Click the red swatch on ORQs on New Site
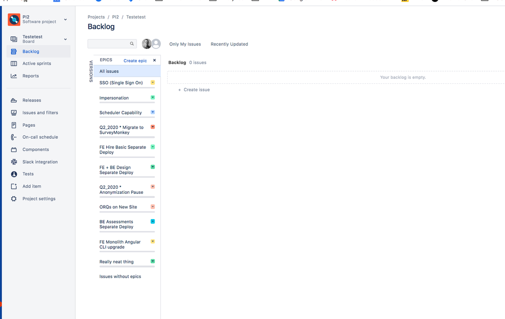The image size is (505, 319). [153, 206]
